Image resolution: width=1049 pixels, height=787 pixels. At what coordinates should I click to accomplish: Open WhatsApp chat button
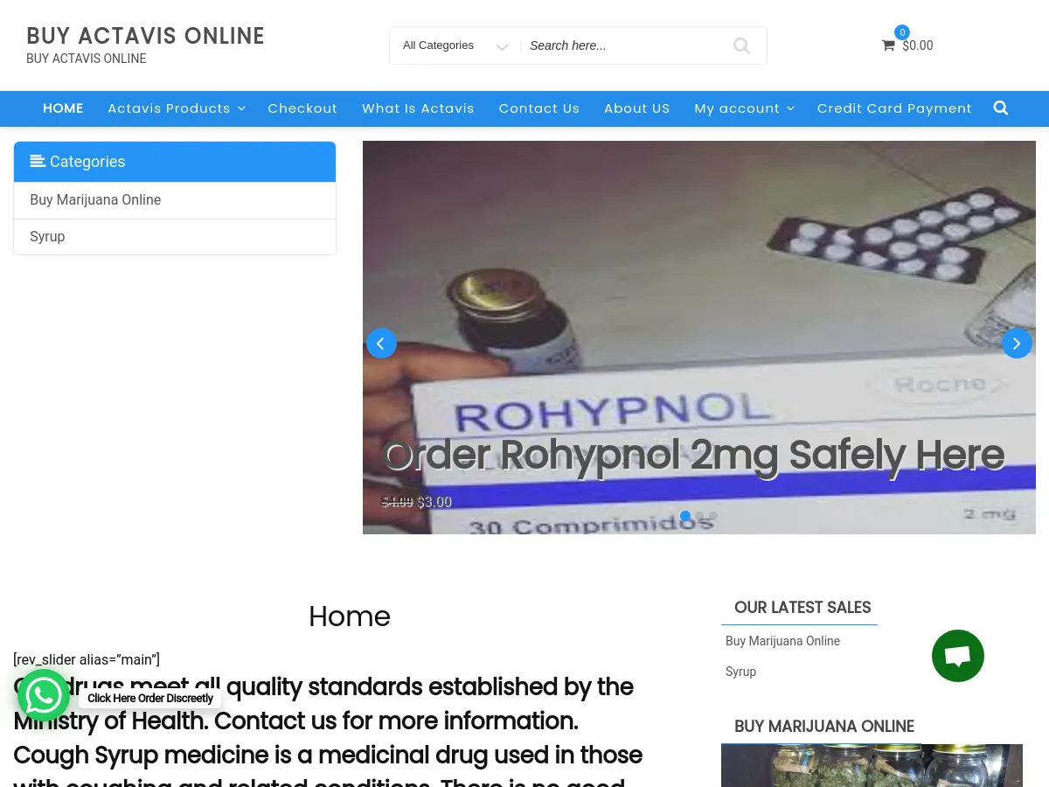coord(44,695)
